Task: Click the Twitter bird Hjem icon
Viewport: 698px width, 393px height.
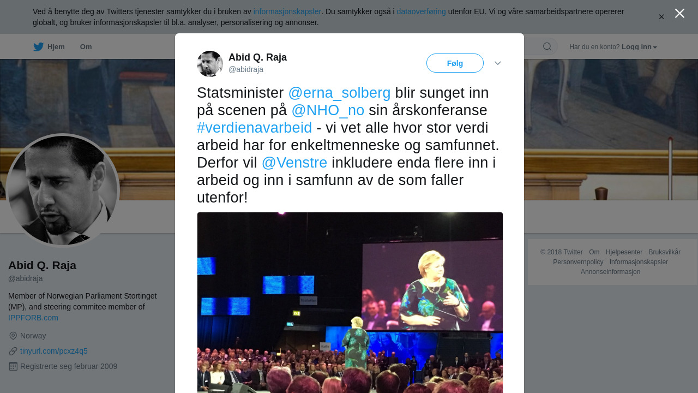Action: coord(38,47)
